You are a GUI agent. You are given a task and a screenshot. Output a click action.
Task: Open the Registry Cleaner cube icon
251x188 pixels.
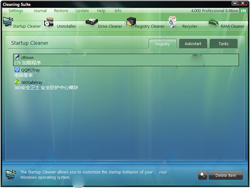pos(131,22)
